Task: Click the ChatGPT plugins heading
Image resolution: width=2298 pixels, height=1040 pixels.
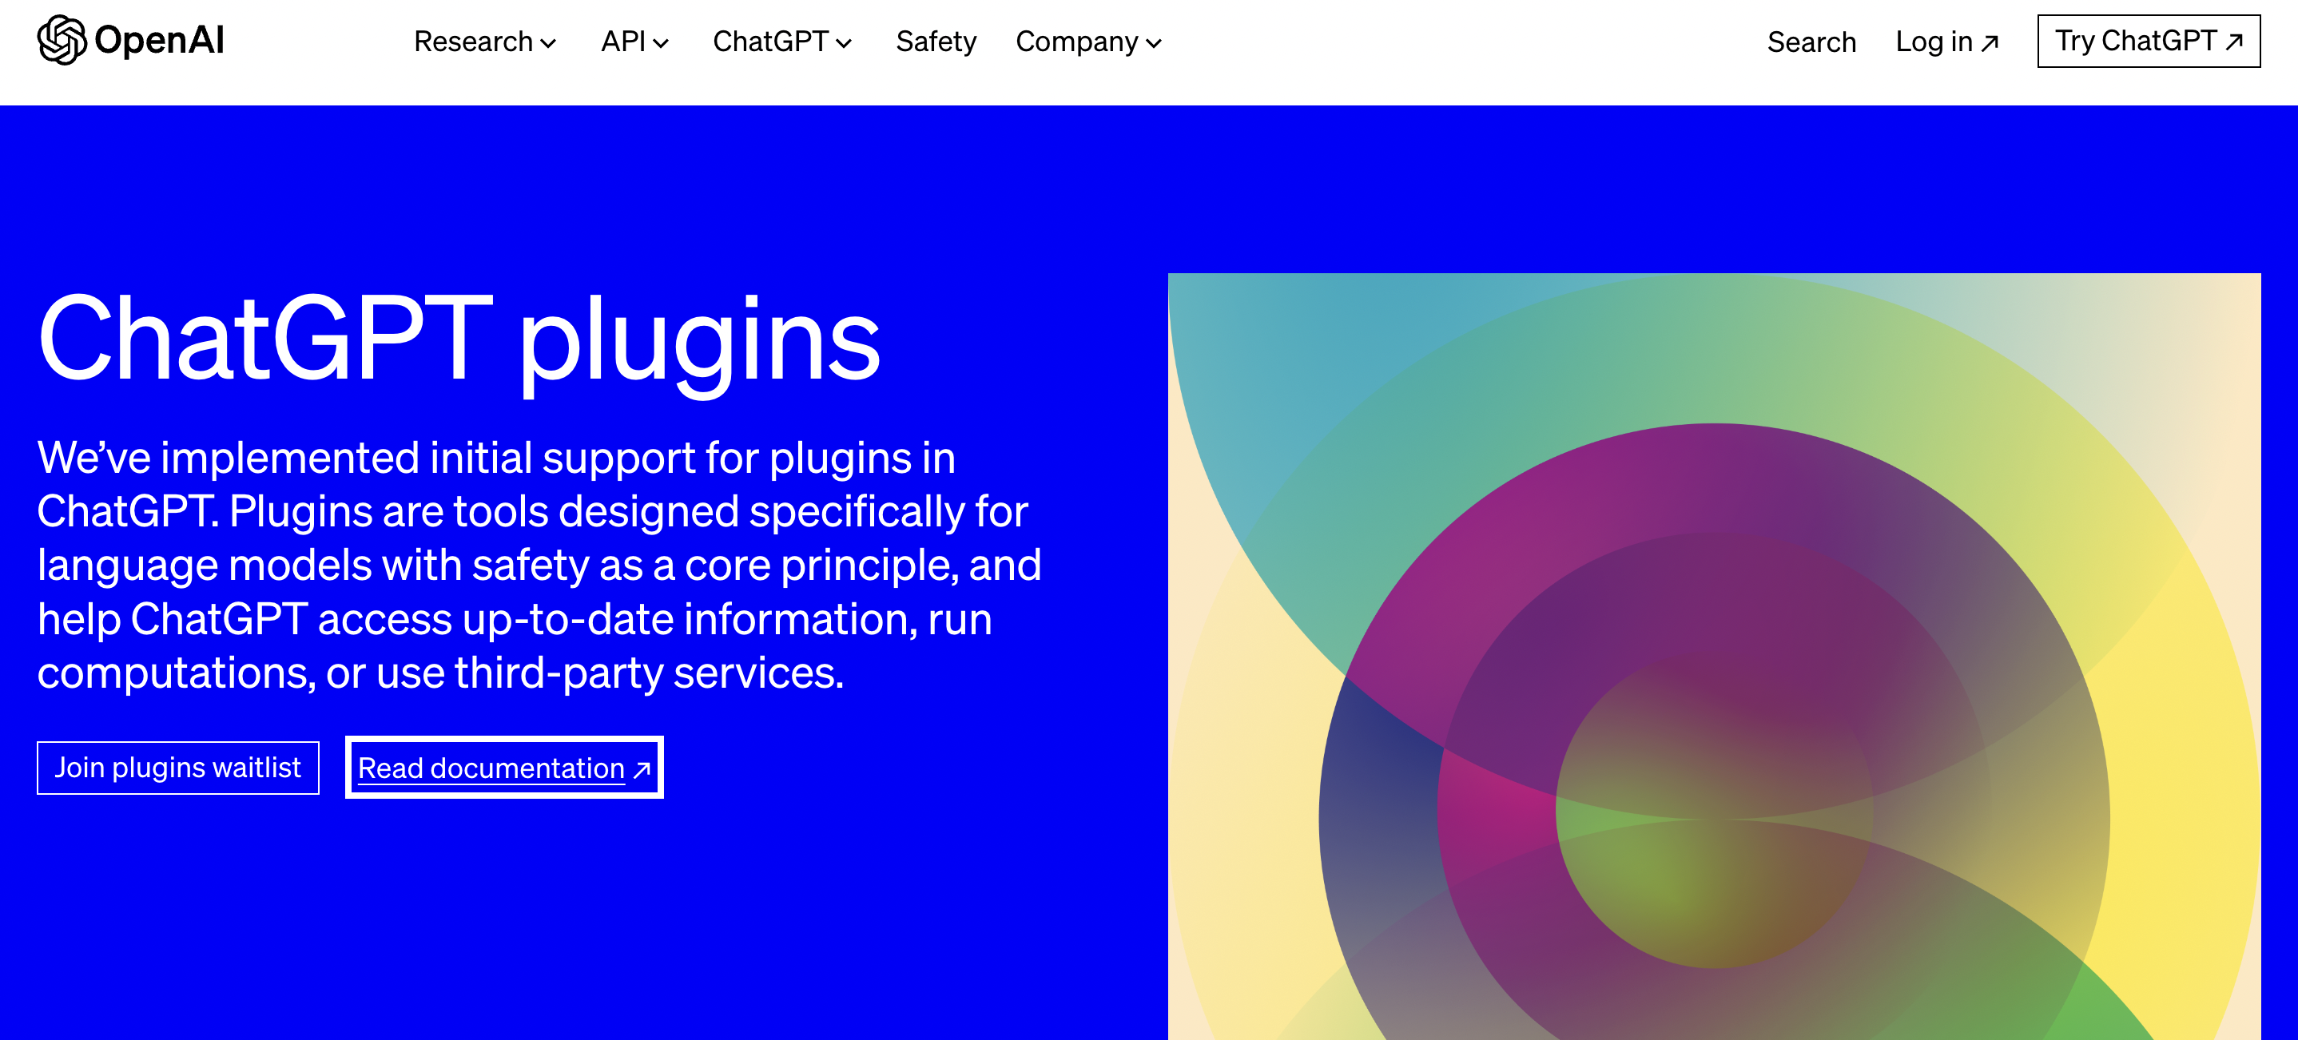Action: (459, 339)
